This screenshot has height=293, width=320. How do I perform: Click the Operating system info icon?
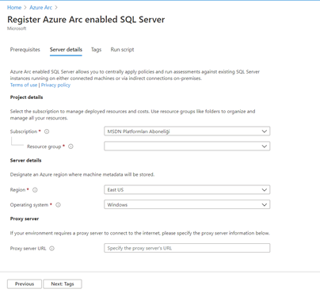[x=58, y=205]
